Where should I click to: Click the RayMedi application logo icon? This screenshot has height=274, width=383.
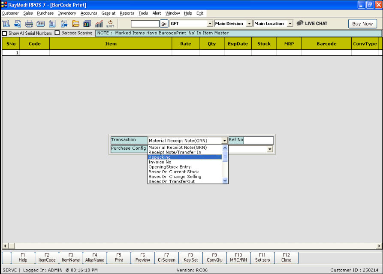[4, 4]
